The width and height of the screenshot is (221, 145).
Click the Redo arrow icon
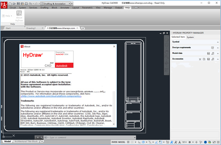pos(36,4)
